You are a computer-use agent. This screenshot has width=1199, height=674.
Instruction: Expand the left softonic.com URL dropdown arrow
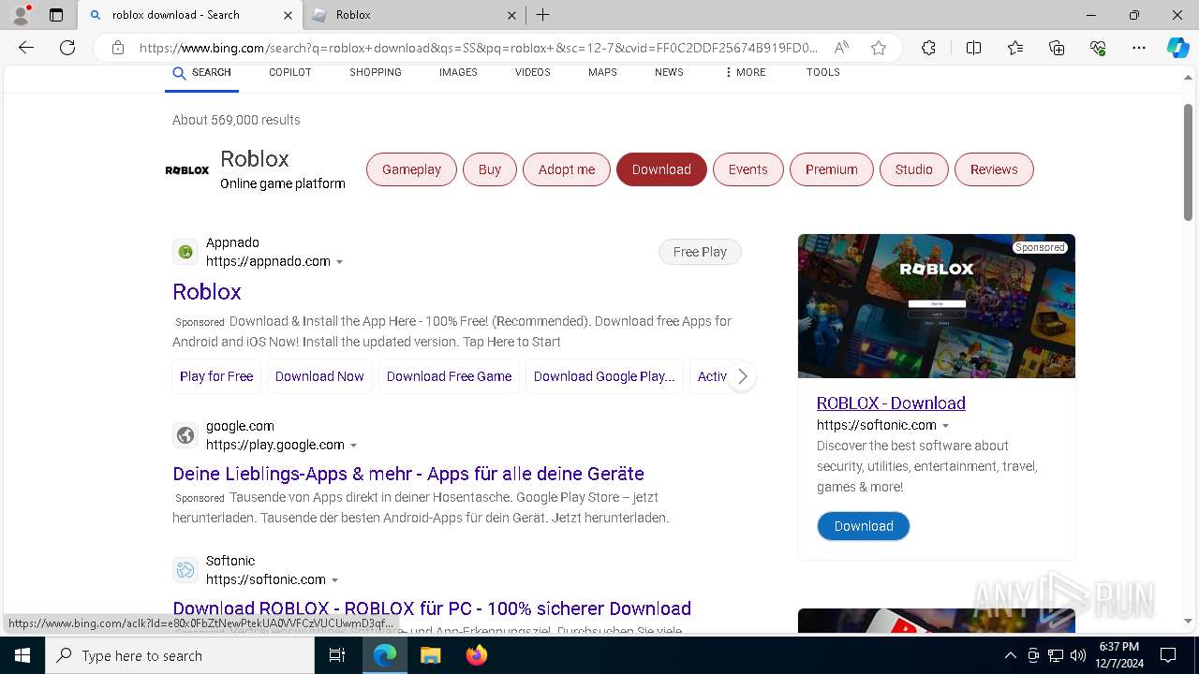[x=335, y=580]
